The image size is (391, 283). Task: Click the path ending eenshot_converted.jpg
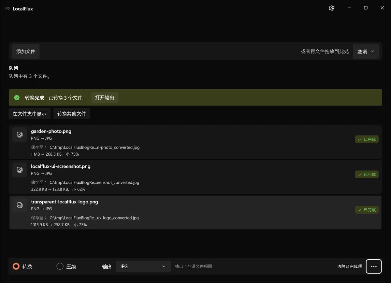pyautogui.click(x=94, y=182)
